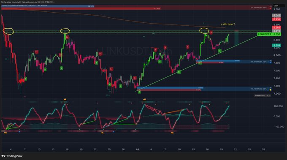Click the 8.000 price axis tick
Viewport: 287px width, 160px height.
277,55
